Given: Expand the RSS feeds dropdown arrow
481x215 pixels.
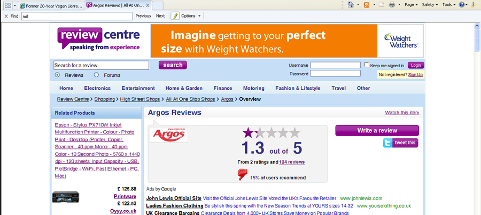Looking at the screenshot, I should (374, 5).
